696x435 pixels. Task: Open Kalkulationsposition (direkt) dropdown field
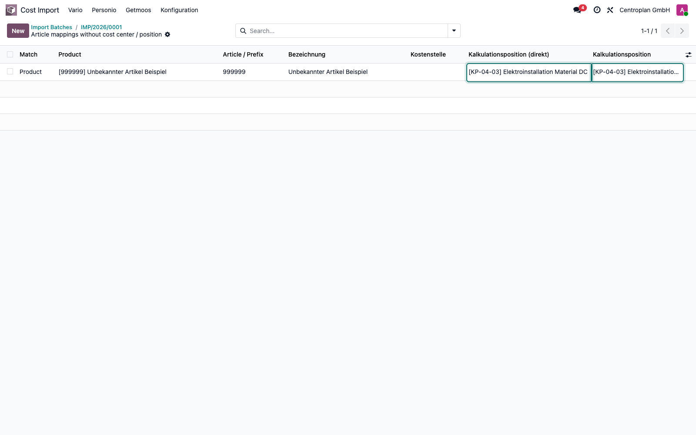[529, 72]
